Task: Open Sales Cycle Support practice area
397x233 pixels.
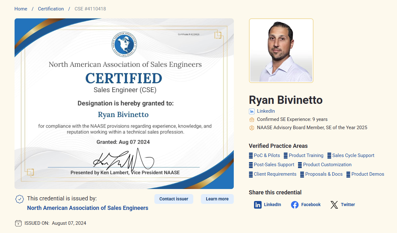Action: pyautogui.click(x=353, y=155)
